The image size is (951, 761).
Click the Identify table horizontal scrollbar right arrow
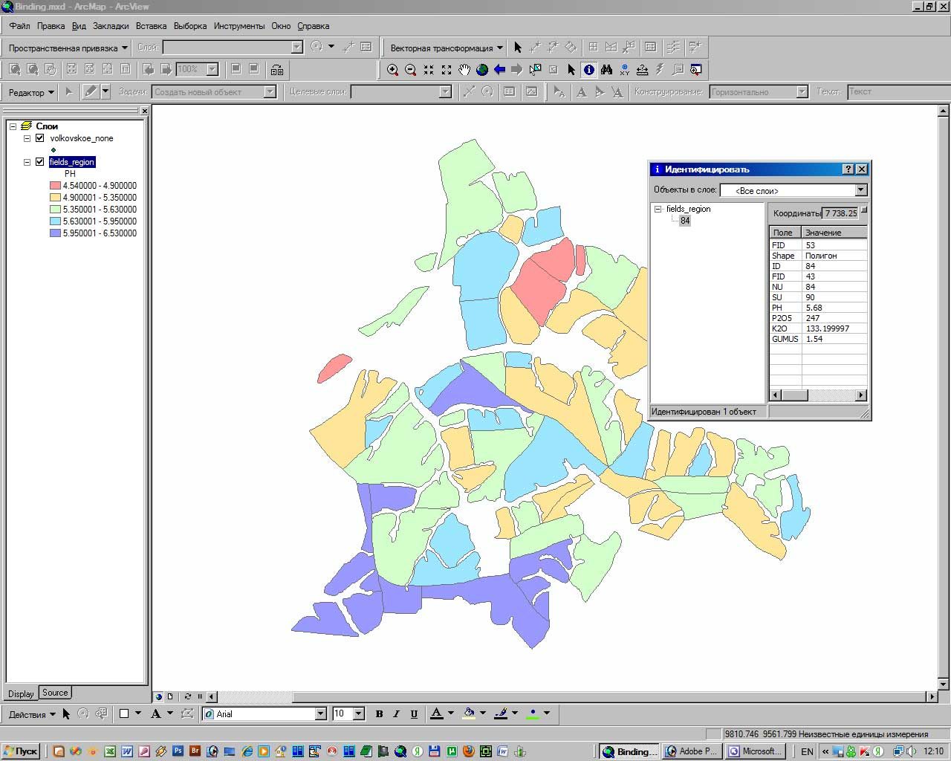click(x=861, y=395)
